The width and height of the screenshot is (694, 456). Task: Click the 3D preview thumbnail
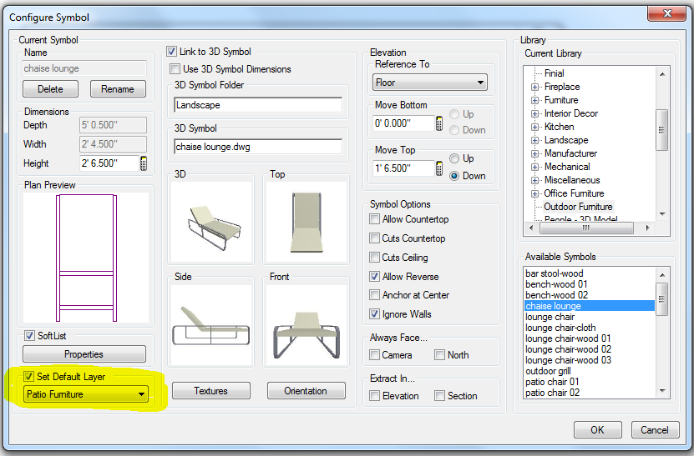(x=211, y=223)
